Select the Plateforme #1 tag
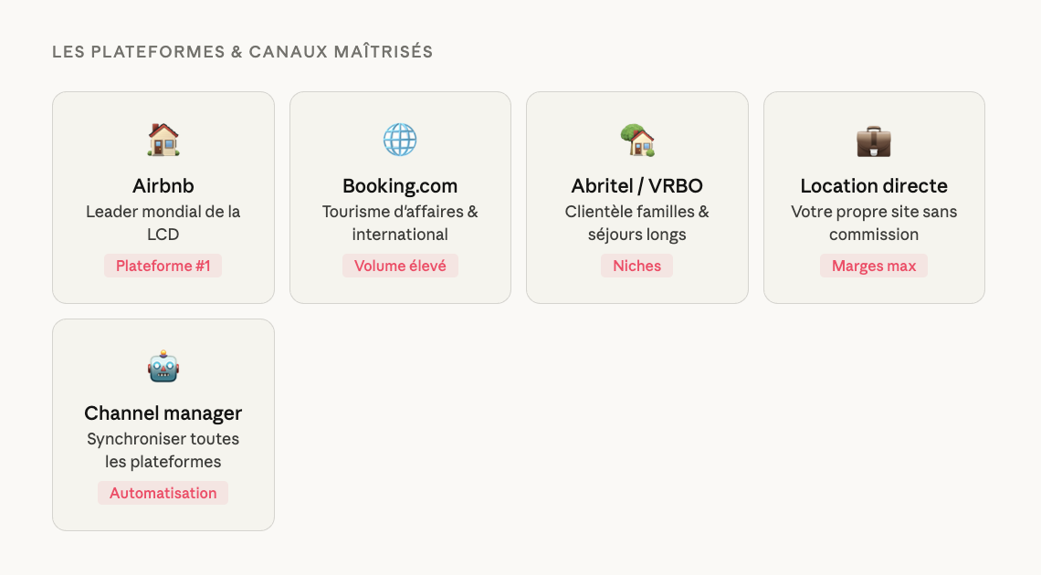 coord(163,266)
